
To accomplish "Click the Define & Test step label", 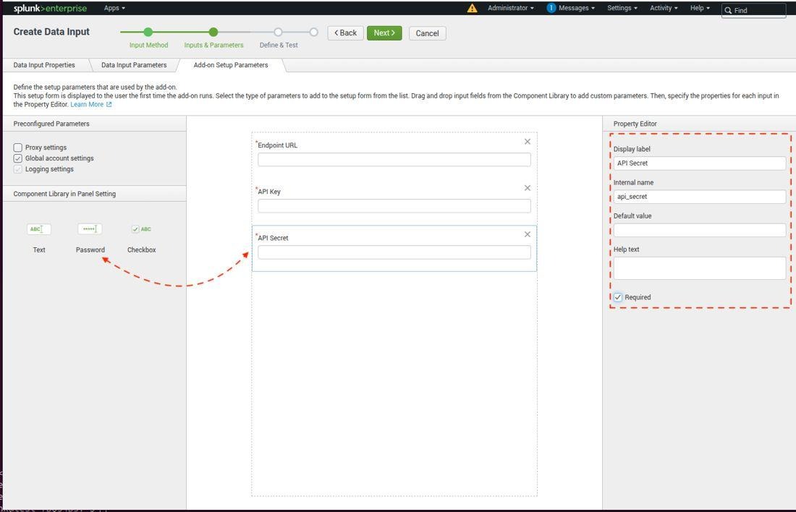I will point(279,45).
